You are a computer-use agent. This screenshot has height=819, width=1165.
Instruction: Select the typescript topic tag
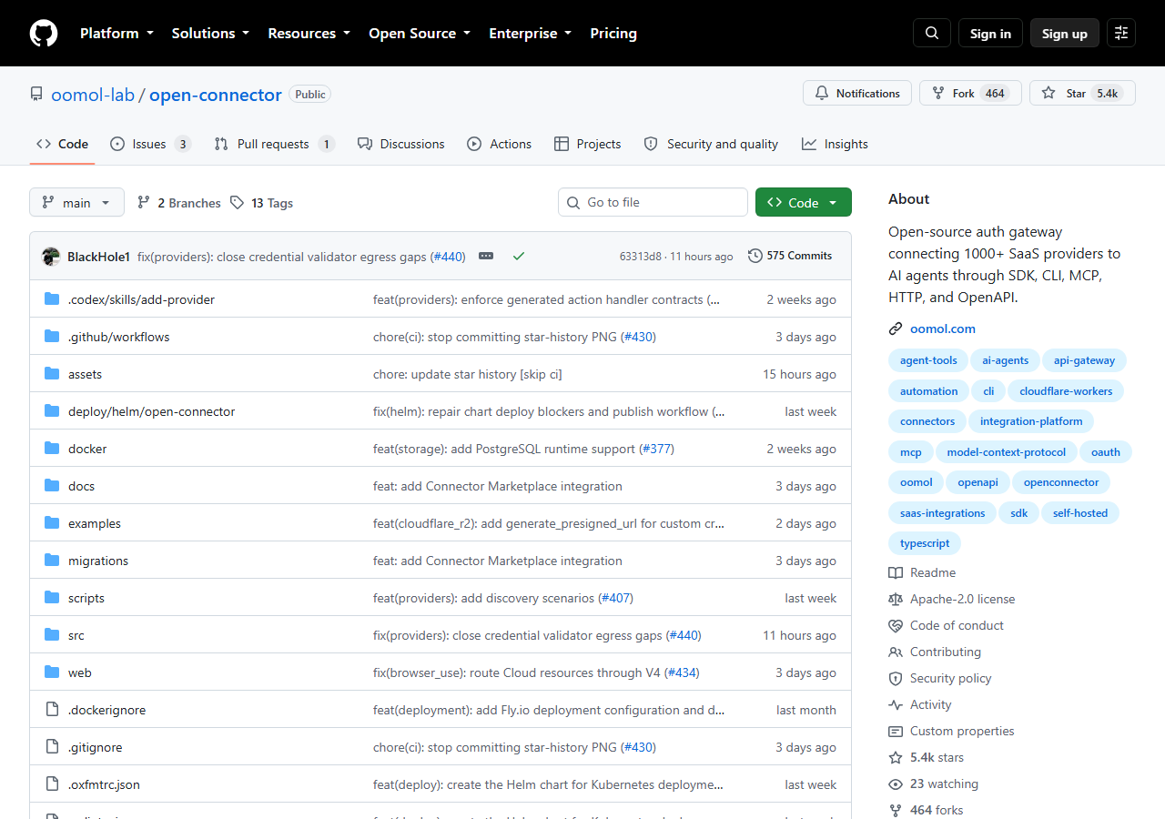click(925, 543)
